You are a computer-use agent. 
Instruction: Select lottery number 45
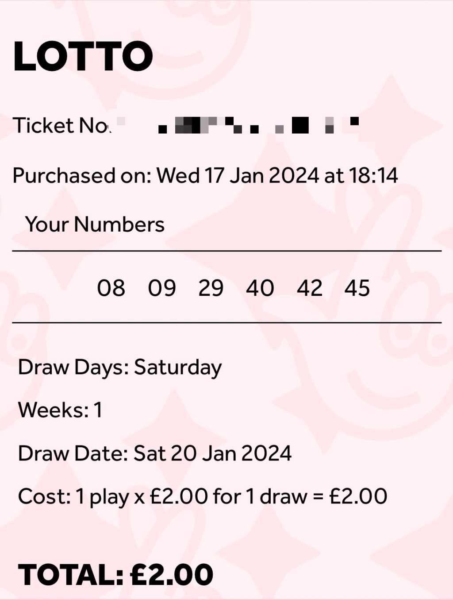tap(357, 288)
